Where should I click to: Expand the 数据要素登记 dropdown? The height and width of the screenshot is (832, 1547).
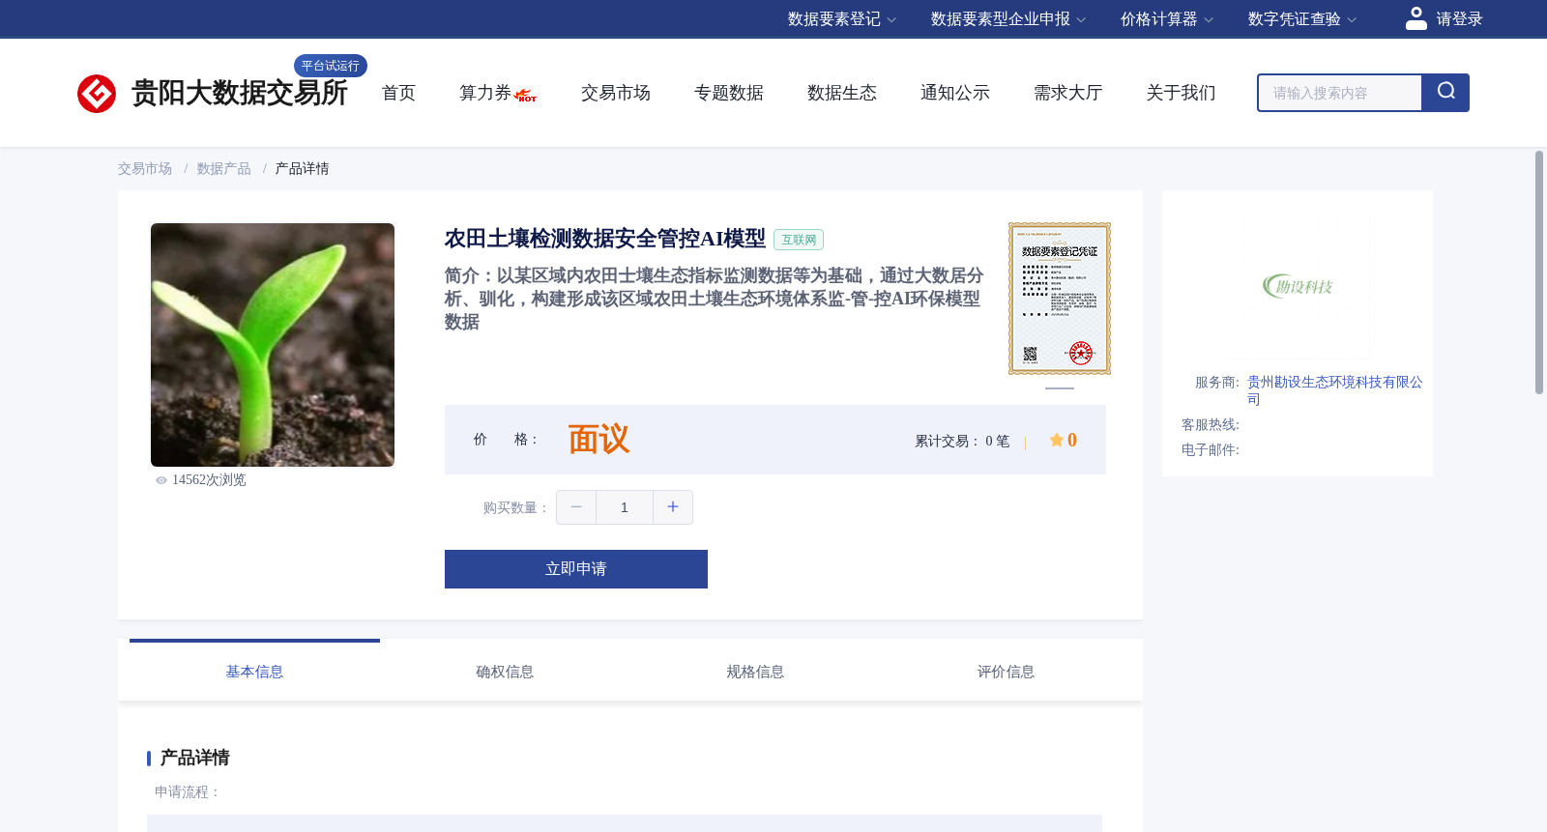pyautogui.click(x=842, y=19)
